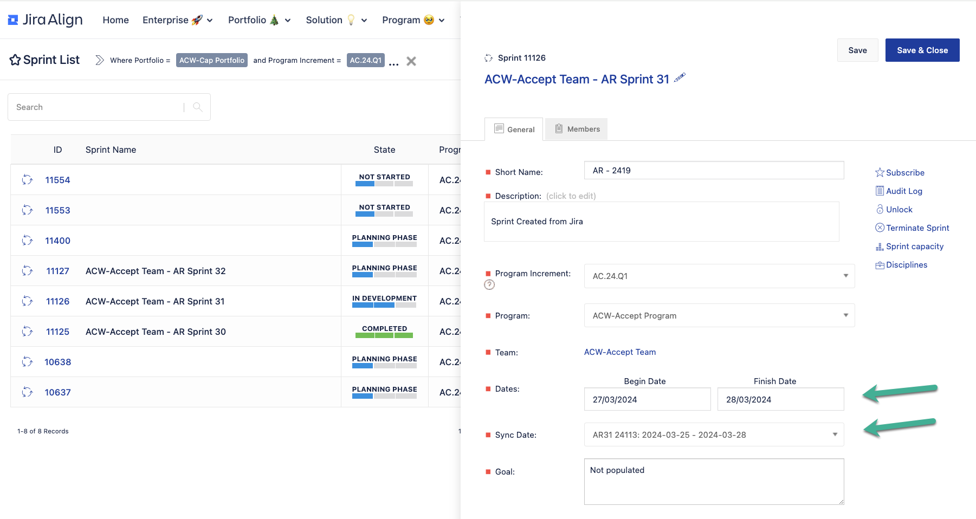
Task: Click the Terminate Sprint circle-x icon
Action: (880, 228)
